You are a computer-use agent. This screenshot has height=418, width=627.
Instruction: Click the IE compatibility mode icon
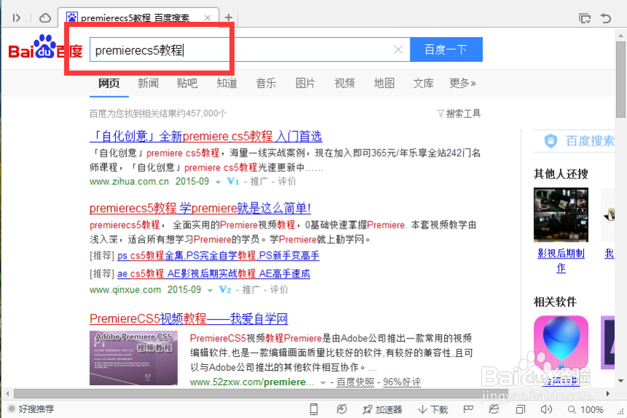(x=494, y=409)
